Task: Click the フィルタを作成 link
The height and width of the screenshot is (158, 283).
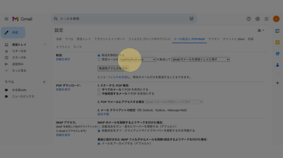Action: [x=117, y=77]
